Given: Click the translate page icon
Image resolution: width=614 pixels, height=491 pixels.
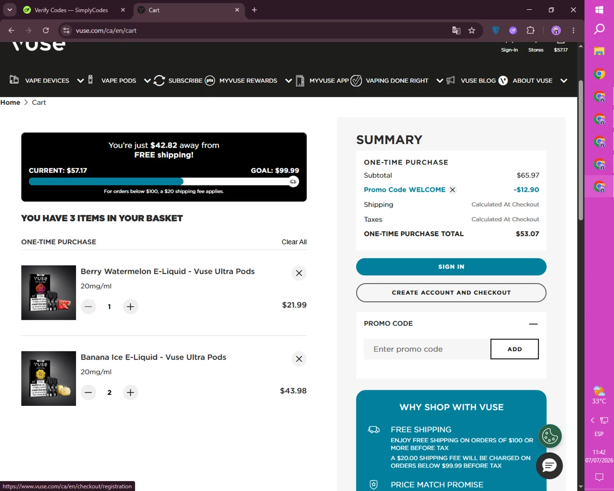Looking at the screenshot, I should (456, 30).
